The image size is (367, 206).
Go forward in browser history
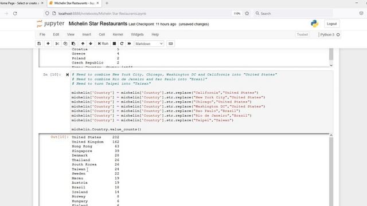6,14
